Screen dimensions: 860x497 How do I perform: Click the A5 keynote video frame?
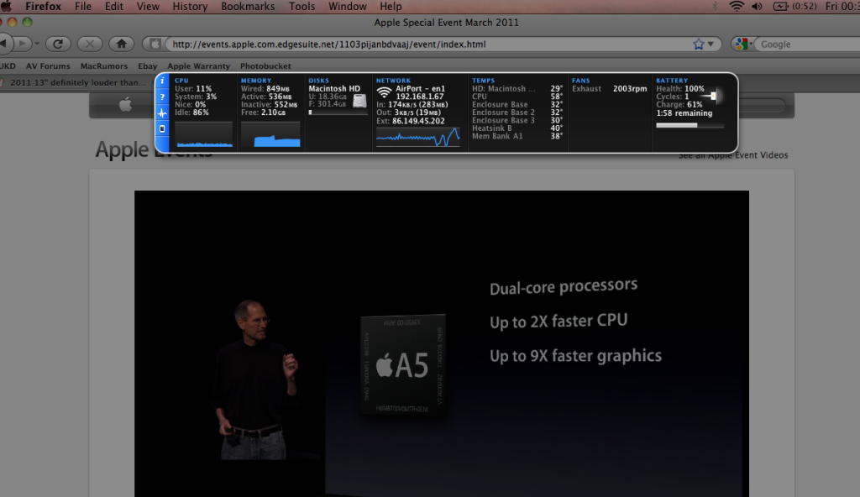point(442,344)
